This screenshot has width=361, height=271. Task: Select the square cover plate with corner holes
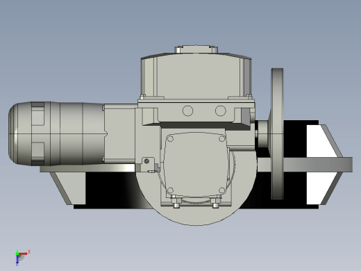point(196,165)
